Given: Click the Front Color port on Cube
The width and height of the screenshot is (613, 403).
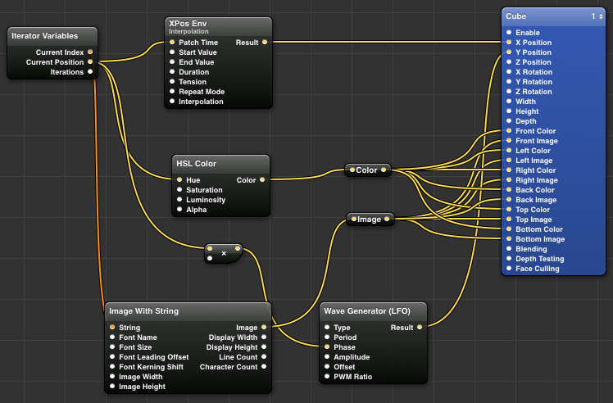Looking at the screenshot, I should 509,131.
